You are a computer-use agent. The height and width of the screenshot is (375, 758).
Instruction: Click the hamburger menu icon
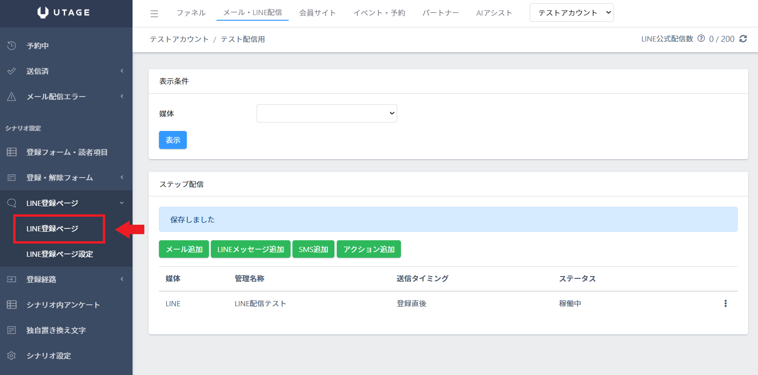[154, 14]
